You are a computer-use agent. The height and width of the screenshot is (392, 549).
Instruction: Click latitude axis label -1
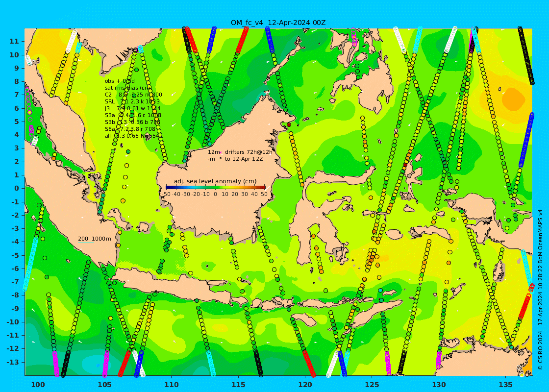(15, 202)
